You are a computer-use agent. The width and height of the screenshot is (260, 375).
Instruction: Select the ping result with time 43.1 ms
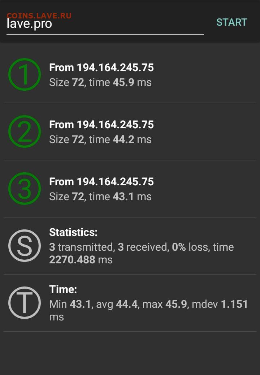point(130,189)
